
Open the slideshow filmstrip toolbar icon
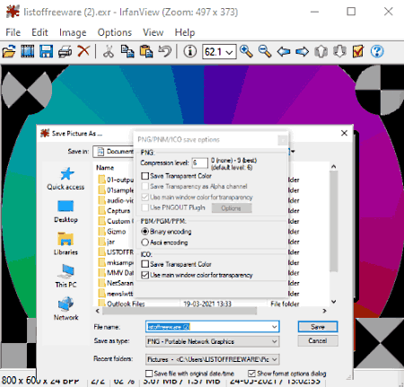click(28, 51)
